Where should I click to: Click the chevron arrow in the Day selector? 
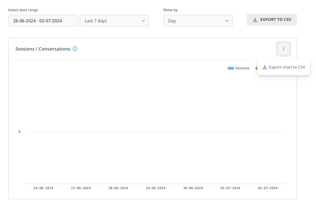(x=227, y=21)
